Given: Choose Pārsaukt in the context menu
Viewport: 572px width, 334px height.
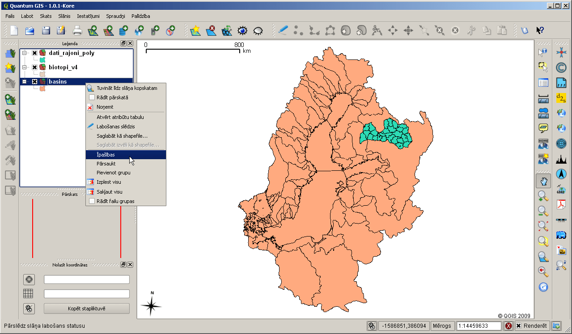Looking at the screenshot, I should click(x=126, y=164).
